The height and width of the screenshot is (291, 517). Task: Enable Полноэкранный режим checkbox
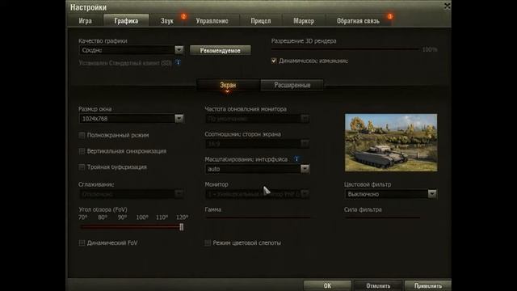[x=82, y=135]
